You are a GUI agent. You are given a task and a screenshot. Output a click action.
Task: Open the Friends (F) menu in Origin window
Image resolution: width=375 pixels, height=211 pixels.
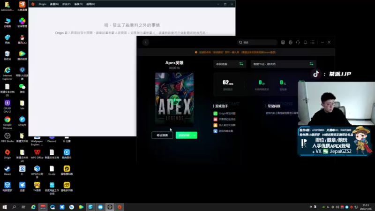(x=66, y=4)
